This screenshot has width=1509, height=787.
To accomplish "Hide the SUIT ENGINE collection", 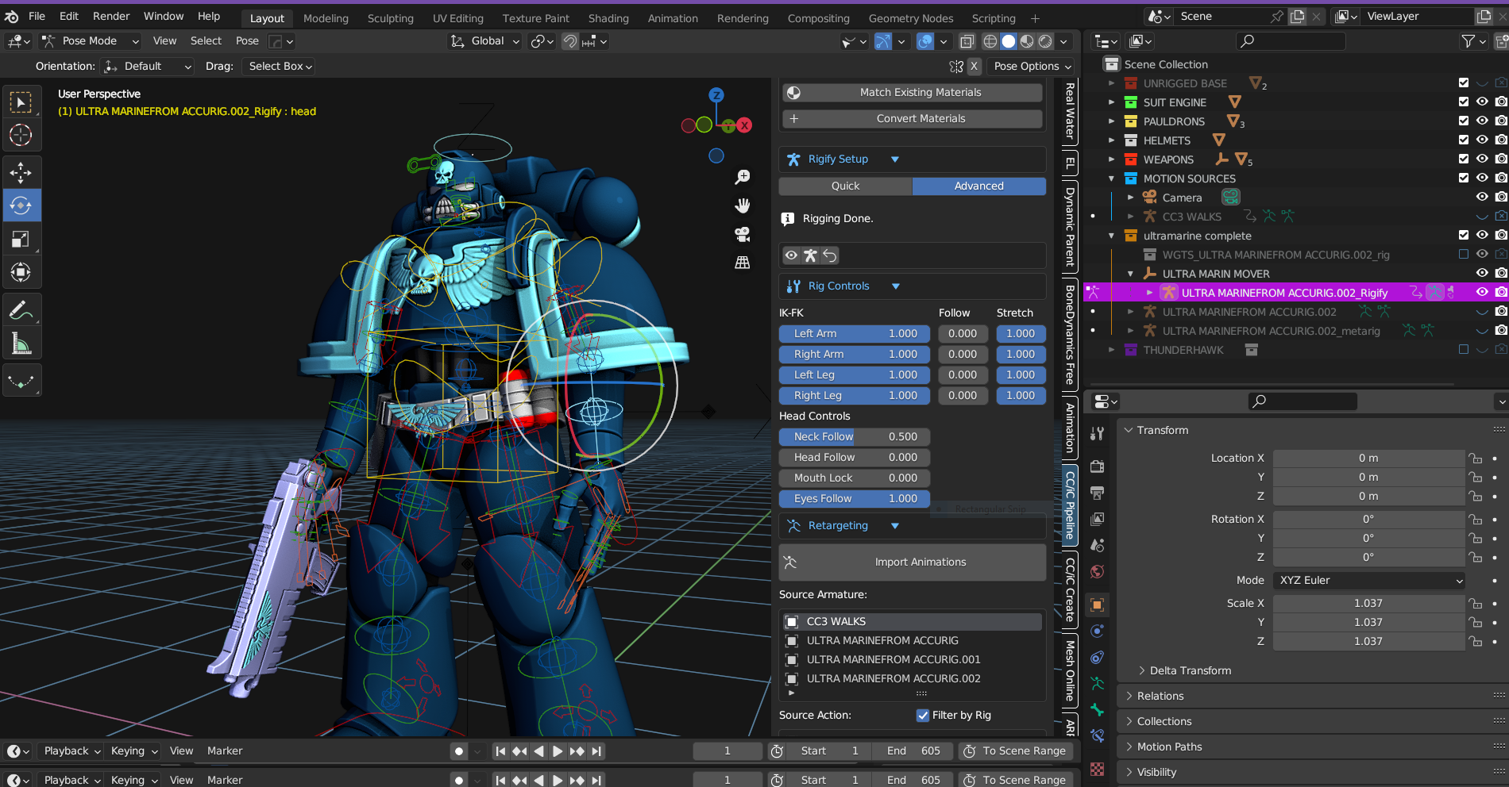I will (x=1482, y=102).
